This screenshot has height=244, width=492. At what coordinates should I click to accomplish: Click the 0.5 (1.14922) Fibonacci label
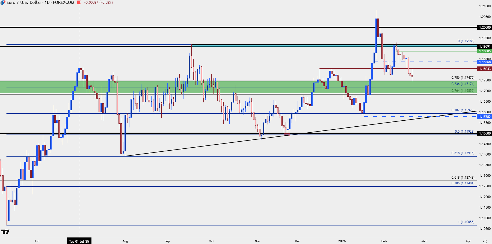pyautogui.click(x=464, y=132)
